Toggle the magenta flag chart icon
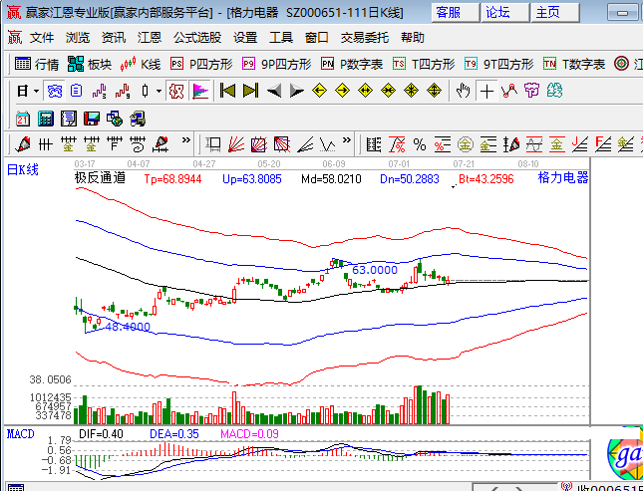 (x=201, y=91)
